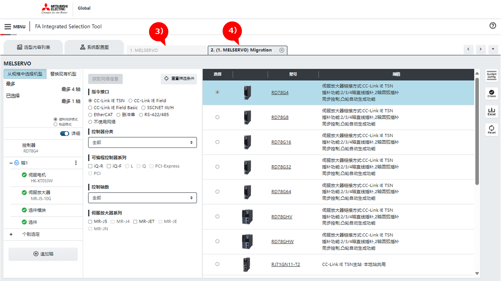Screen dimensions: 501x281
Task: Click the results list vertical scrollbar
Action: (x=477, y=132)
